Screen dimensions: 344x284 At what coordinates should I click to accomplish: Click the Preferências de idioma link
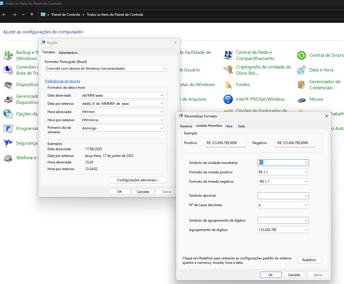62,81
